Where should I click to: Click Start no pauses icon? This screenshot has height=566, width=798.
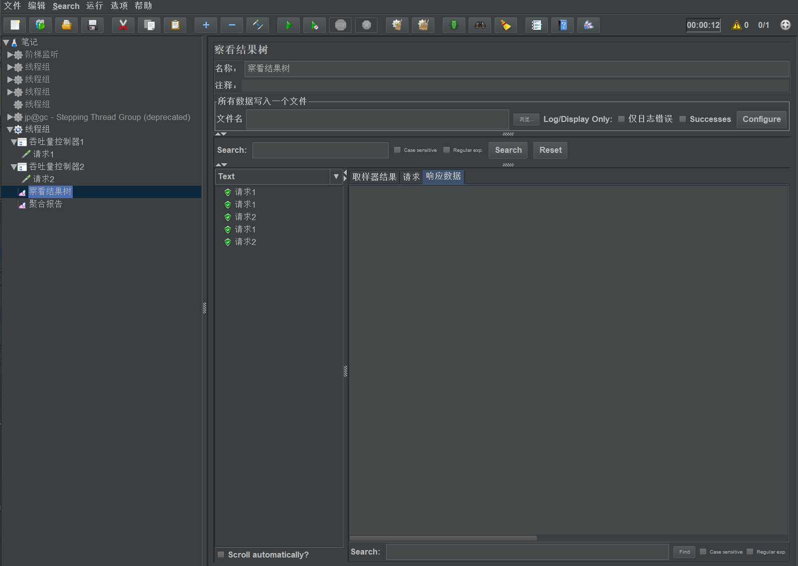click(314, 25)
